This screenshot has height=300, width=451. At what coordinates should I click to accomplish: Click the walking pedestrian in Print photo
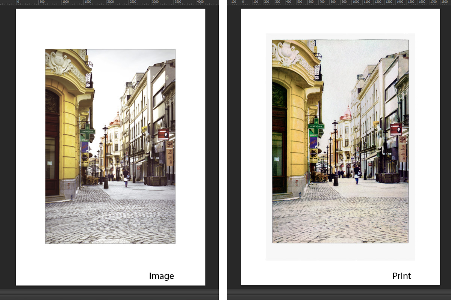pos(356,174)
